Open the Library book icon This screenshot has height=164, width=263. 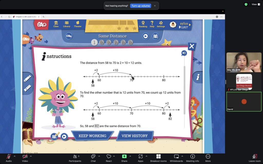tap(67, 24)
